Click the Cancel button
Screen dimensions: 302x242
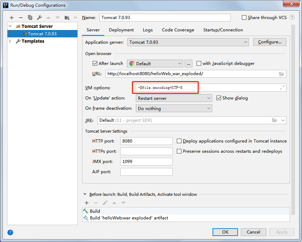point(254,232)
